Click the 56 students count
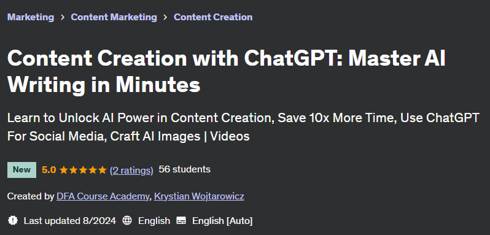Screen dimensions: 490x235 (x=184, y=169)
